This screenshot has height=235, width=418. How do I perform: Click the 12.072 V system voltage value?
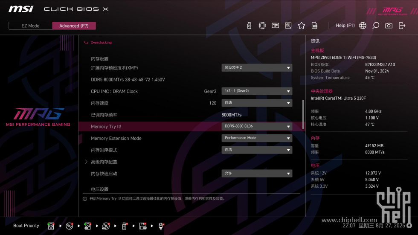[x=373, y=173]
